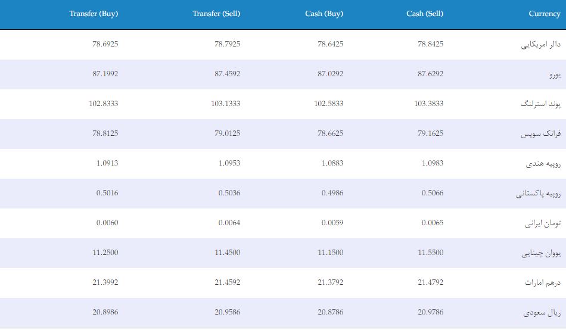Select the یورو currency label
This screenshot has height=330, width=566.
coord(555,74)
